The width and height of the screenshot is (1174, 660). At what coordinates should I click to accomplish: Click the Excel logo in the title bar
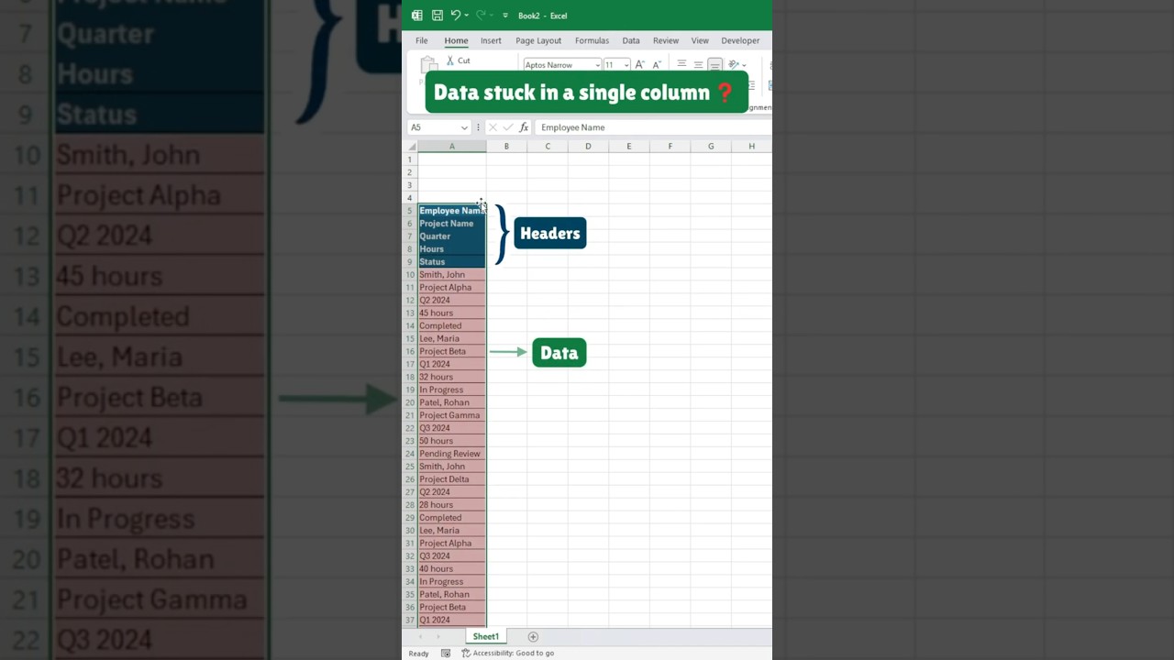click(x=417, y=16)
